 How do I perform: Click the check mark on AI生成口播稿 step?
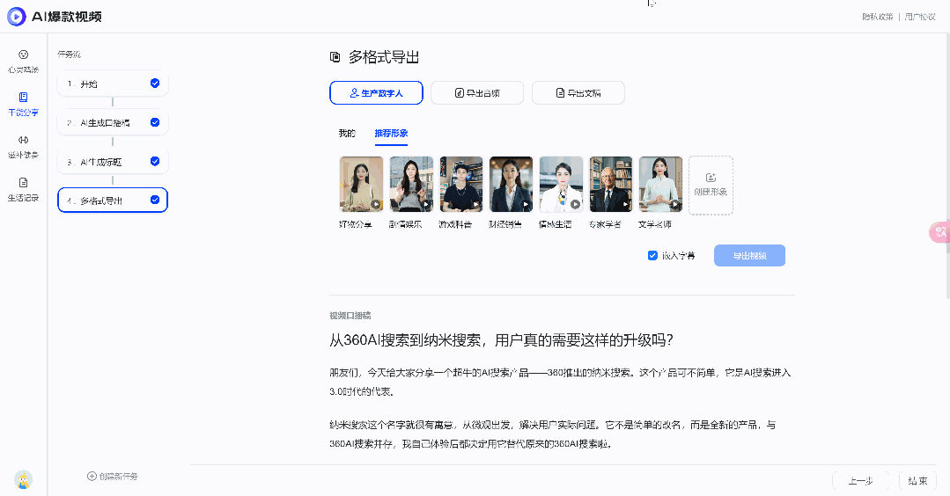point(155,122)
